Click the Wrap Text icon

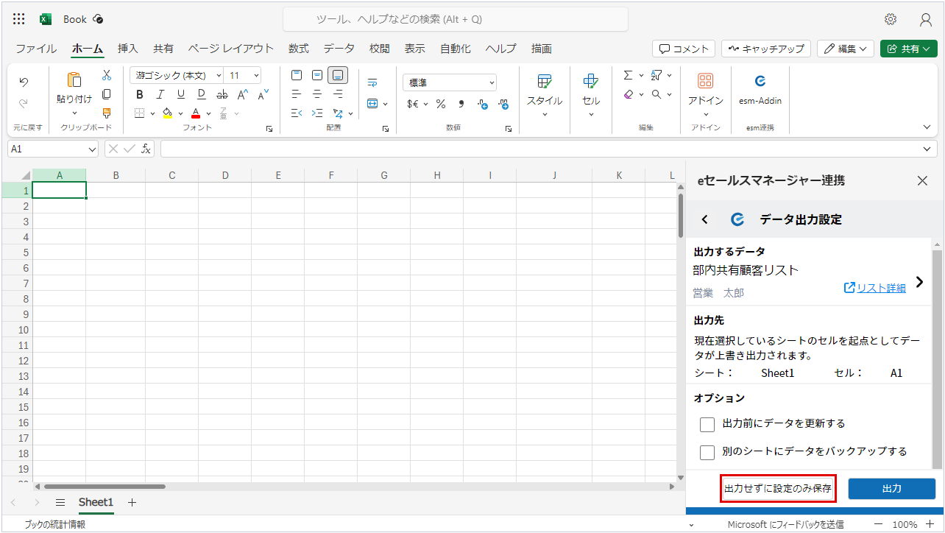click(372, 82)
